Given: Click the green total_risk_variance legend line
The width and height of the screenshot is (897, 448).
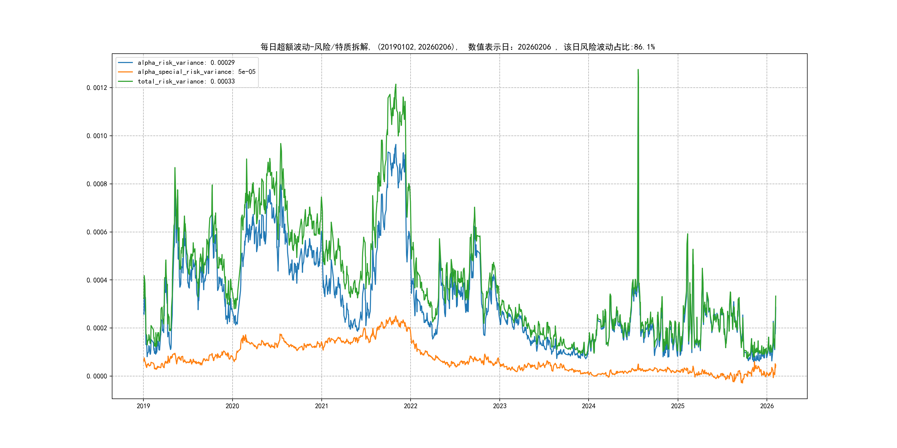Looking at the screenshot, I should coord(125,81).
